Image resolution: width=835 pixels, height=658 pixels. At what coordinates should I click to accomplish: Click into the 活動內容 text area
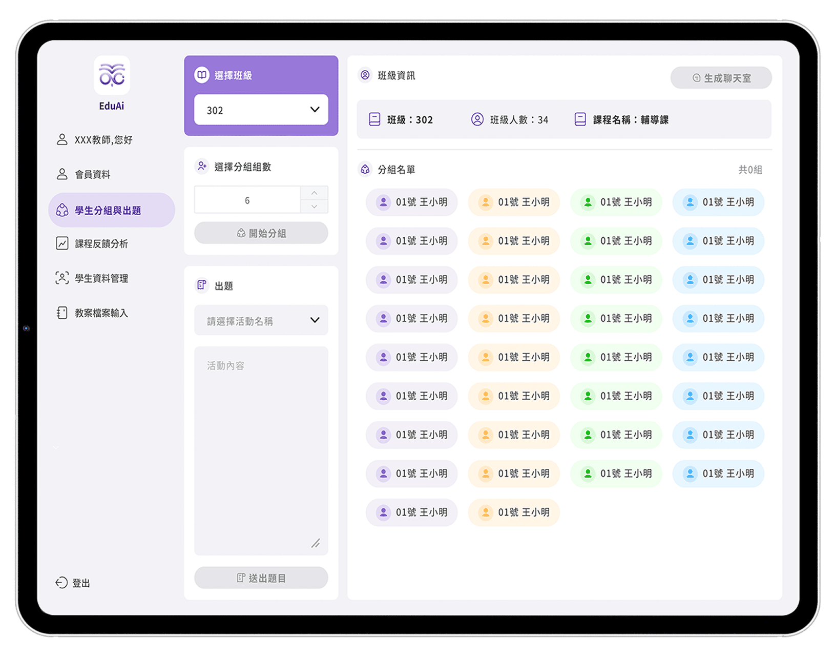click(x=261, y=451)
